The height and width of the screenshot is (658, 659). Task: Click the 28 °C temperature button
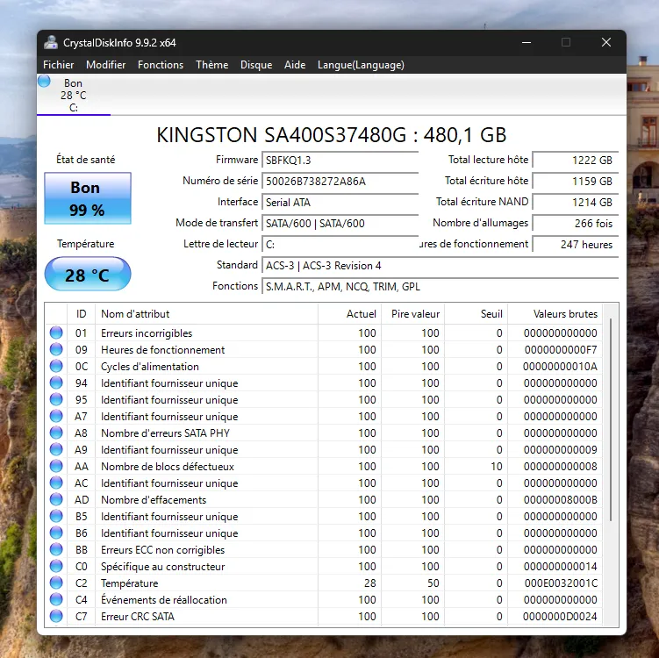click(88, 275)
